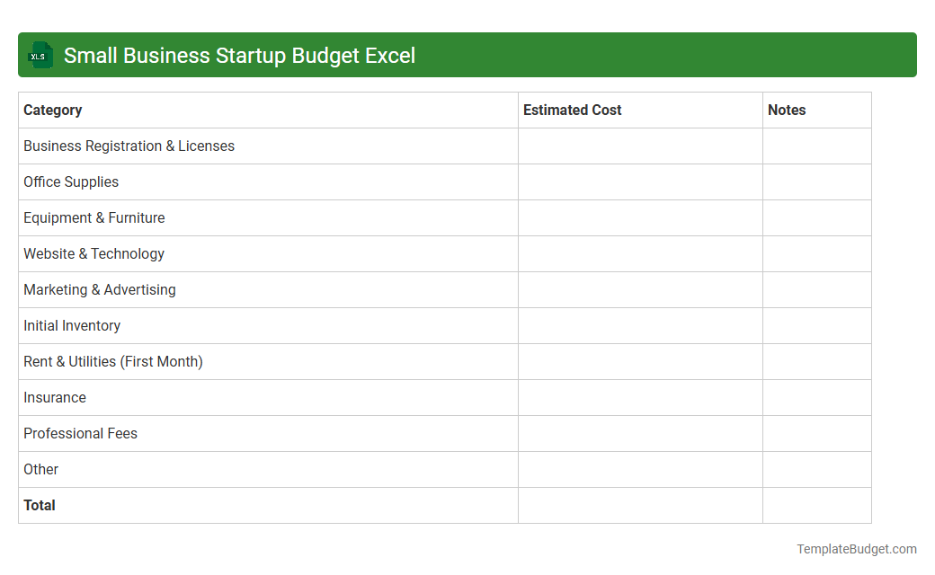935x575 pixels.
Task: Select the Website & Technology row
Action: [x=93, y=253]
